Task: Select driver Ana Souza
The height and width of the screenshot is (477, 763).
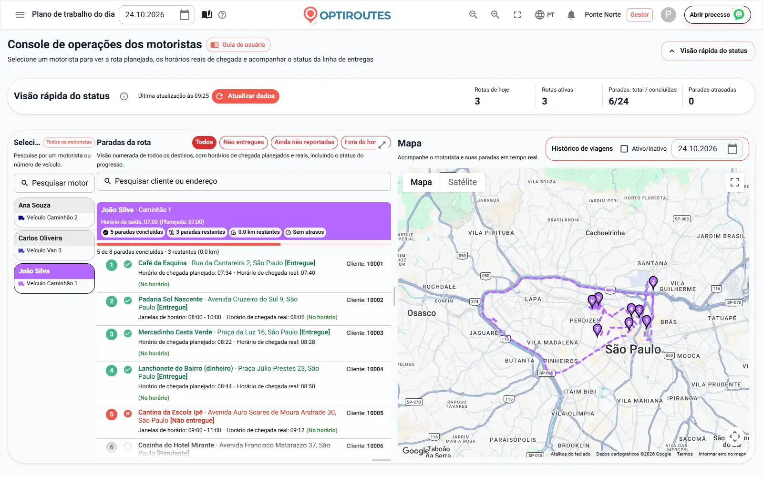Action: tap(54, 212)
